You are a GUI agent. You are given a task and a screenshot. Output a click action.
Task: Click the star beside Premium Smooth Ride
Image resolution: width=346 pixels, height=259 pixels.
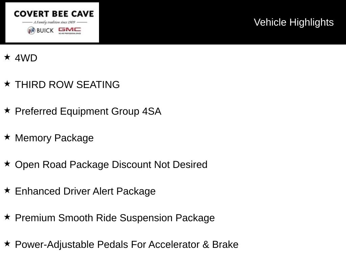tap(7, 217)
